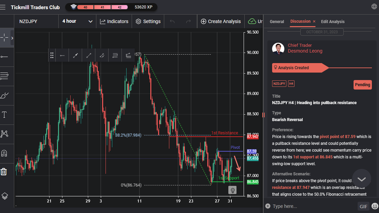Viewport: 379px width, 213px height.
Task: Open the emoji picker
Action: (375, 206)
